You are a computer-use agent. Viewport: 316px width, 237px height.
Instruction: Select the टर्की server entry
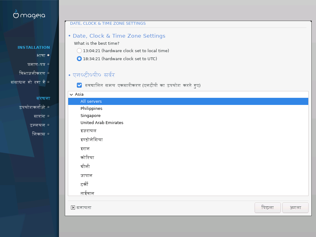pyautogui.click(x=188, y=185)
